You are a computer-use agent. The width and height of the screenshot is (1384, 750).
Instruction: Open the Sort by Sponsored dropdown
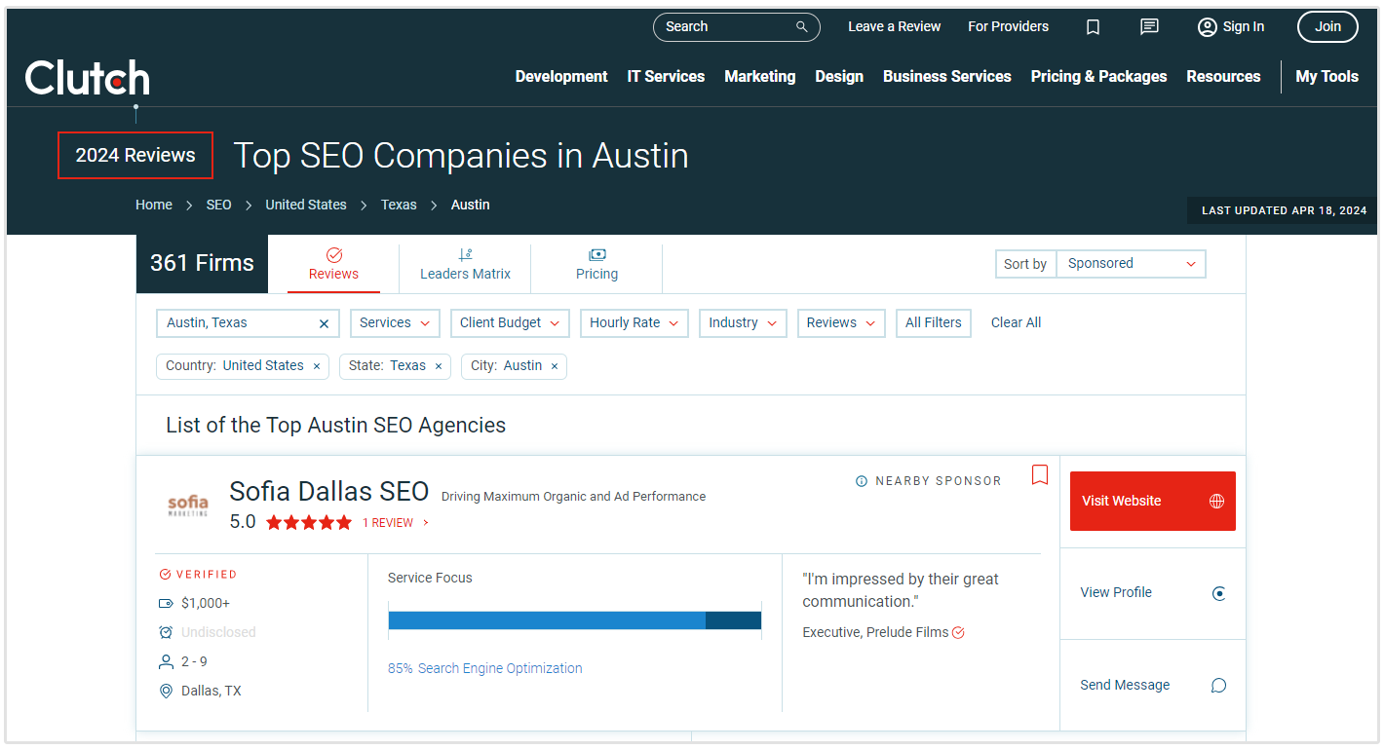pos(1131,264)
